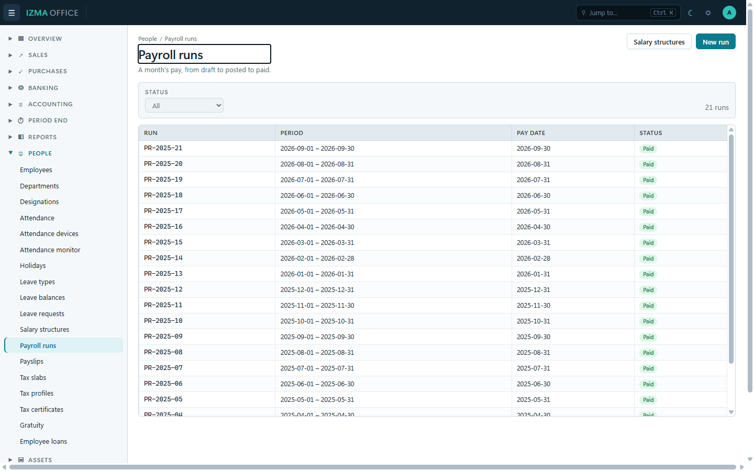Go to Gratuity page
Viewport: 754px width, 471px height.
63,425
